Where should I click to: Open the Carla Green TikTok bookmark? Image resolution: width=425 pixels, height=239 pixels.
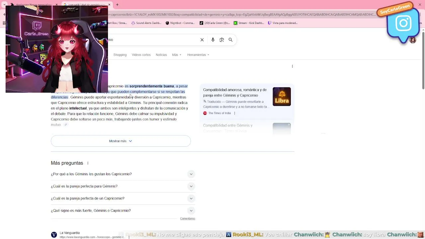[x=215, y=23]
